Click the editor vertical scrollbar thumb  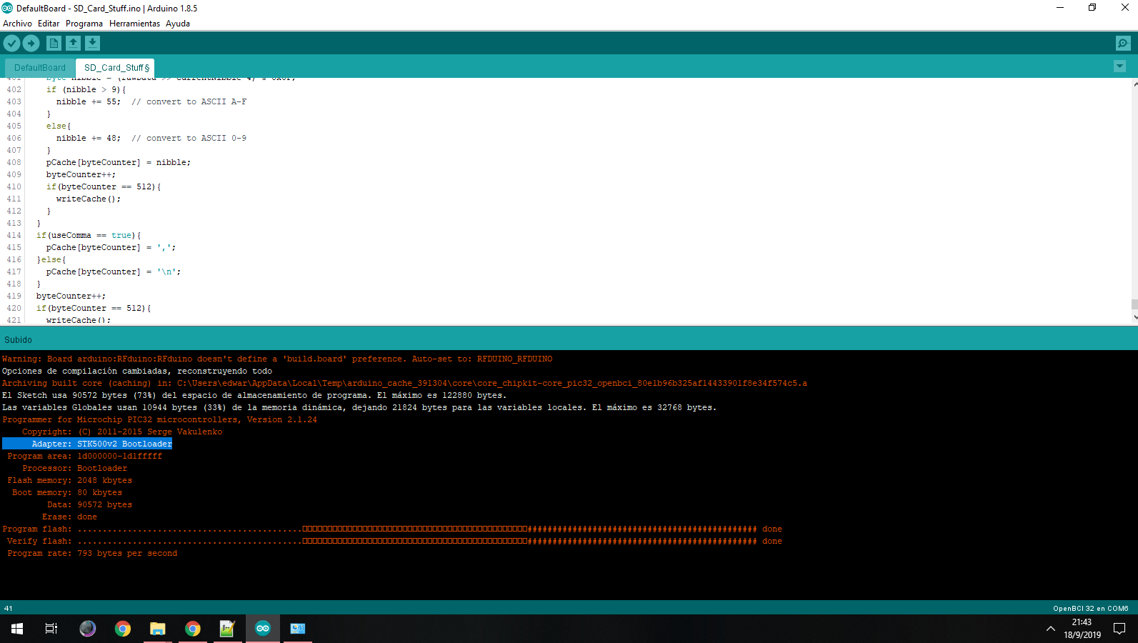pos(1134,304)
